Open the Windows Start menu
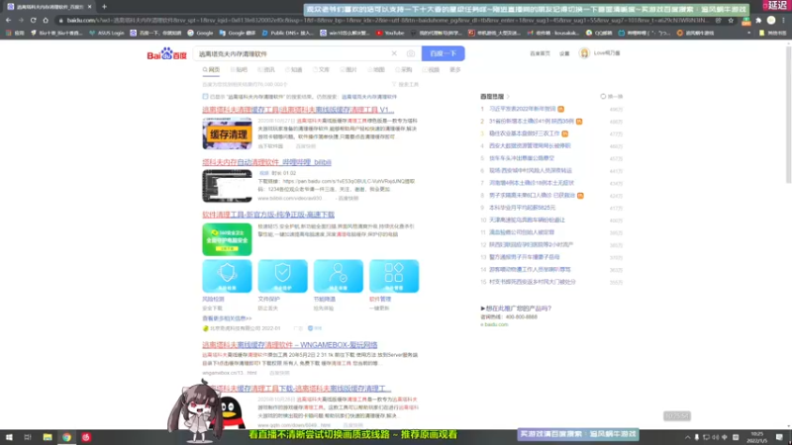The height and width of the screenshot is (445, 792). pos(9,437)
